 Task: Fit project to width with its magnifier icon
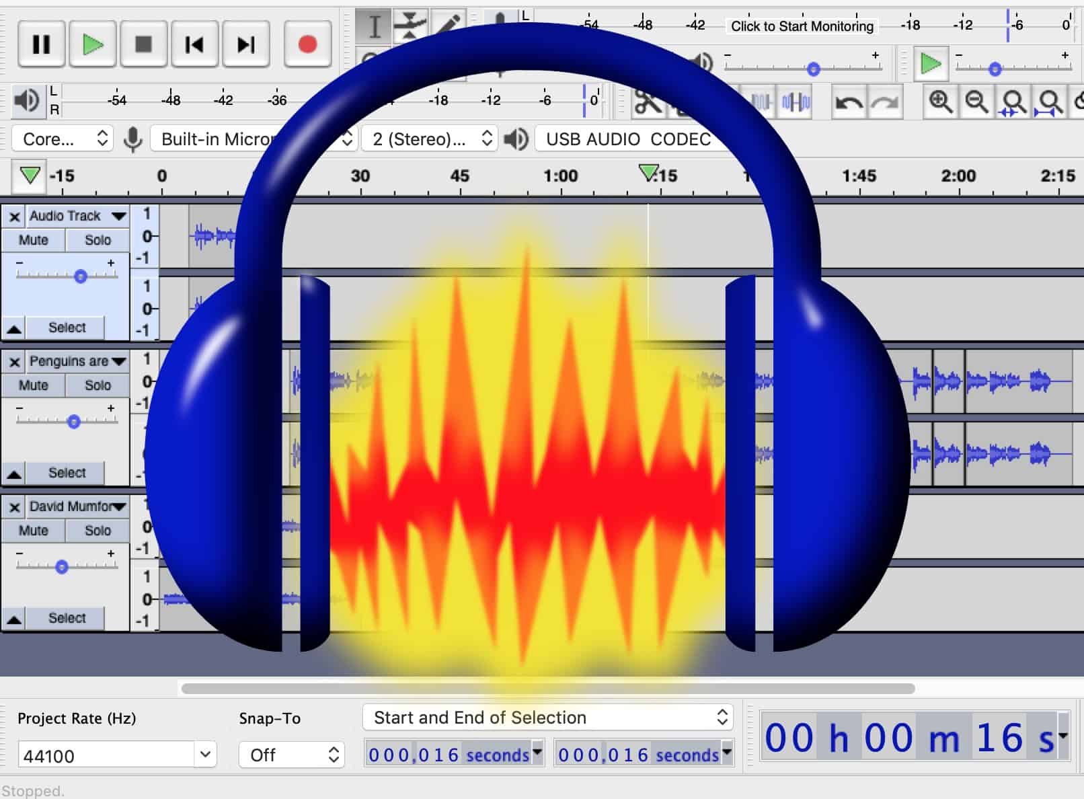coord(1050,102)
